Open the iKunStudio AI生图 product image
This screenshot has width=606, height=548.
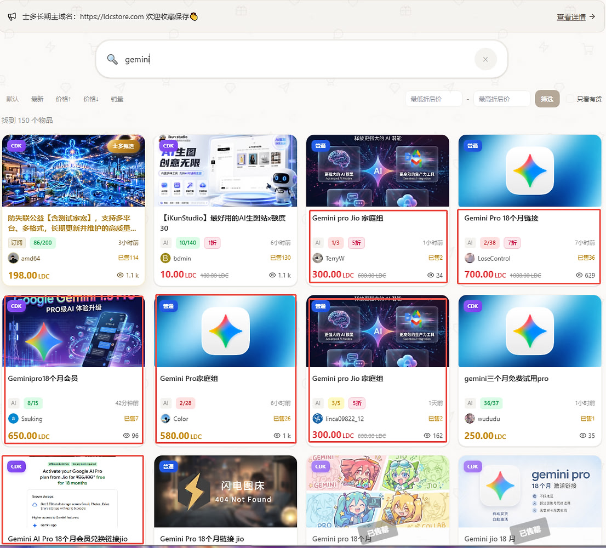pos(226,170)
